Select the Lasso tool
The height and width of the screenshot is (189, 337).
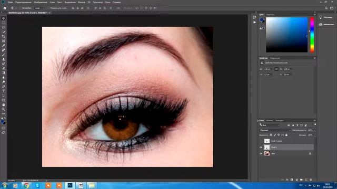[x=4, y=27]
